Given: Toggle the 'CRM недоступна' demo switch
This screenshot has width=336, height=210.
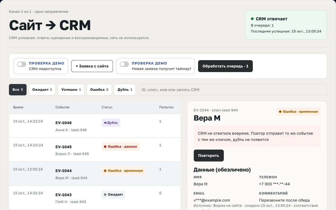Looking at the screenshot, I should click(22, 64).
